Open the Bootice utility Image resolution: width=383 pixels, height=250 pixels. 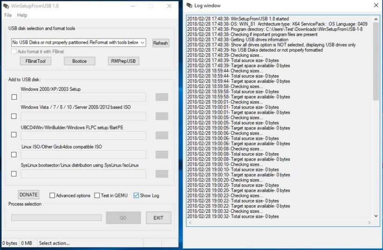[x=80, y=61]
